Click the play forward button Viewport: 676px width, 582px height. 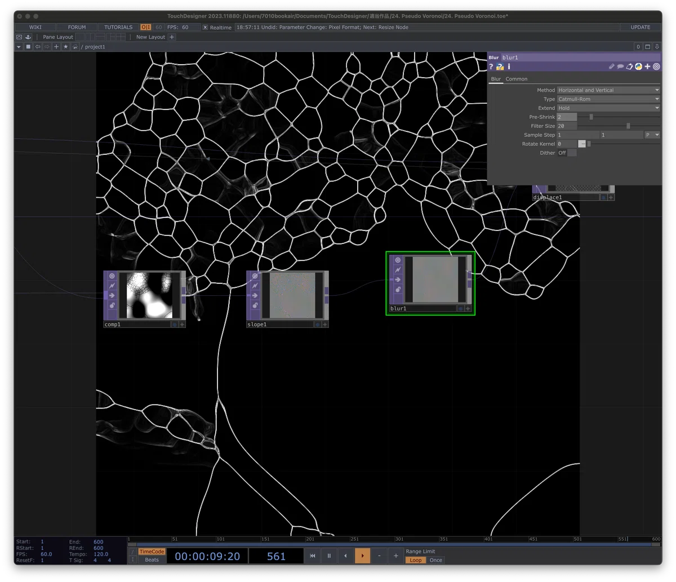click(362, 556)
